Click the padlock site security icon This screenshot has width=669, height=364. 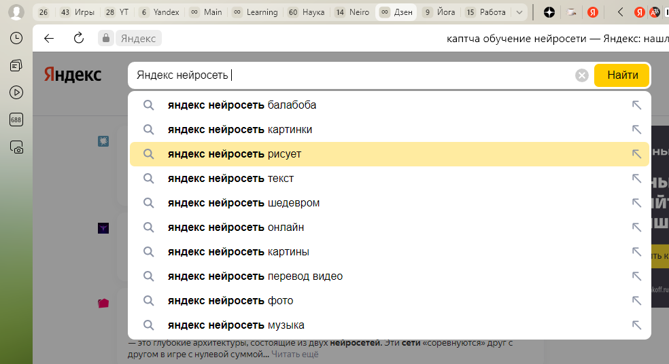pos(106,38)
